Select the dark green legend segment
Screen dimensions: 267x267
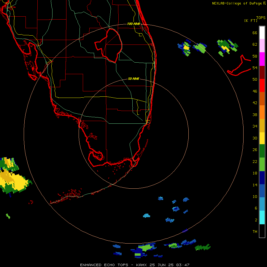tap(262, 151)
